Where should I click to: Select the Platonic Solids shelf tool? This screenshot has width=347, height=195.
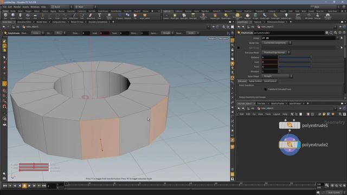[109, 16]
